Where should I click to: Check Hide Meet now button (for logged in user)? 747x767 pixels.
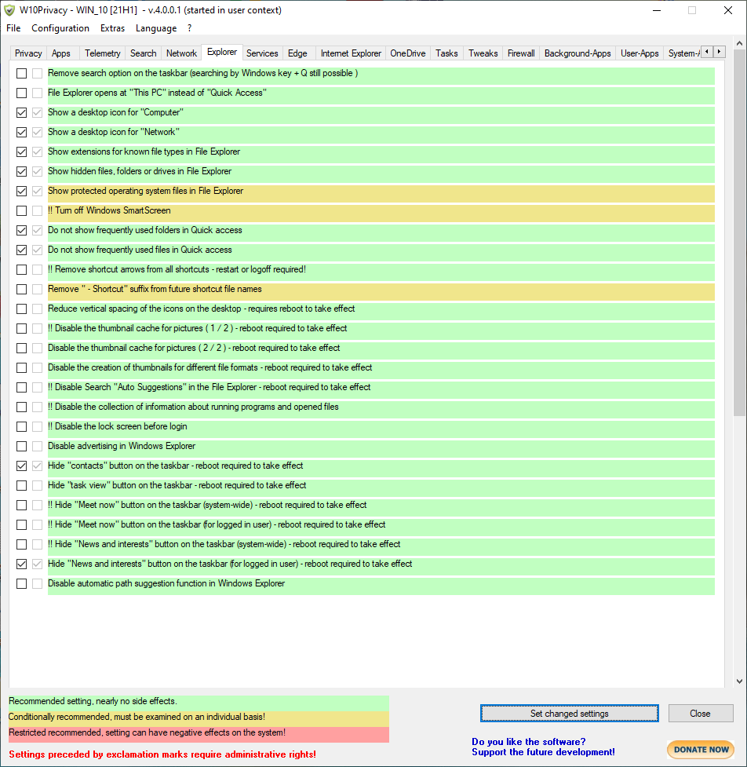pyautogui.click(x=21, y=524)
